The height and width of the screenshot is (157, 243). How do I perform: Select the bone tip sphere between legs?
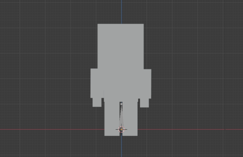(121, 104)
